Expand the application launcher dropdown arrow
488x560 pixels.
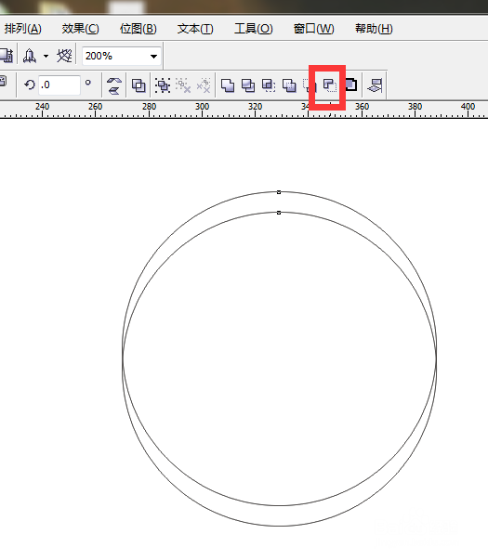pyautogui.click(x=46, y=56)
